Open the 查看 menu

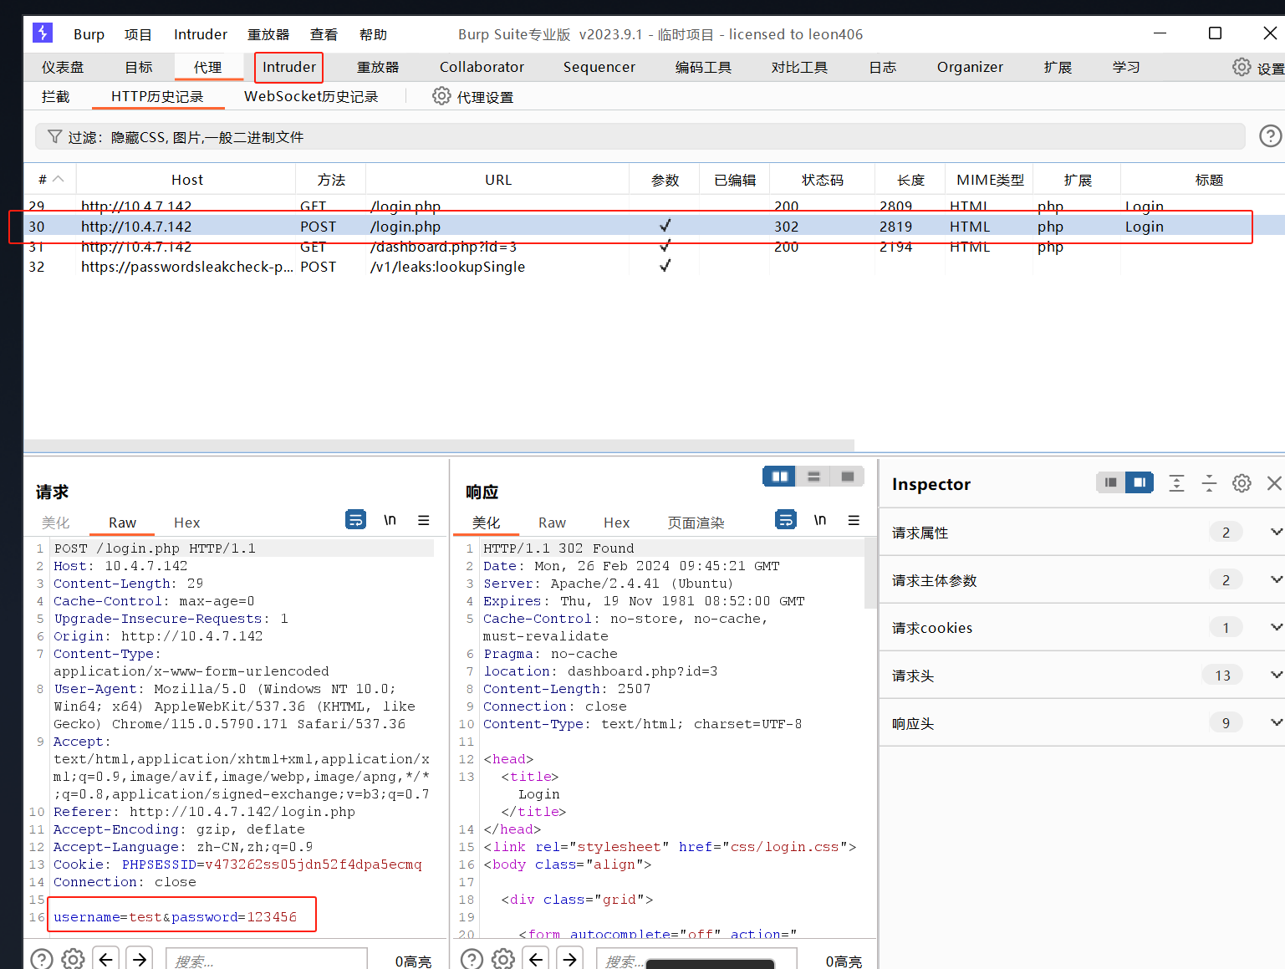(x=324, y=34)
